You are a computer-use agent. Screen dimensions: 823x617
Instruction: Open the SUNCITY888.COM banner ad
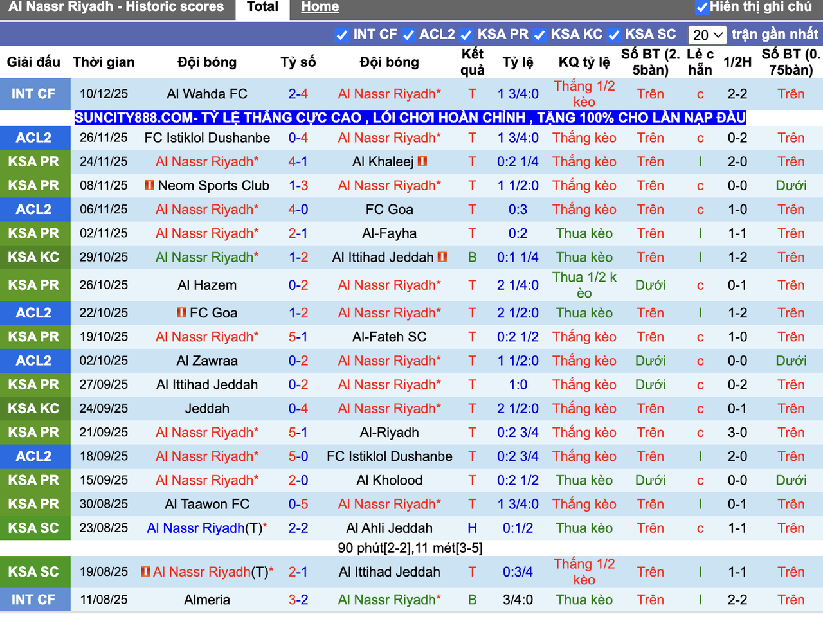tap(410, 118)
